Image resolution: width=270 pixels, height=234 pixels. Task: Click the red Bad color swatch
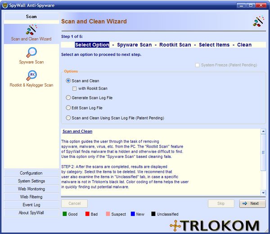click(x=87, y=214)
